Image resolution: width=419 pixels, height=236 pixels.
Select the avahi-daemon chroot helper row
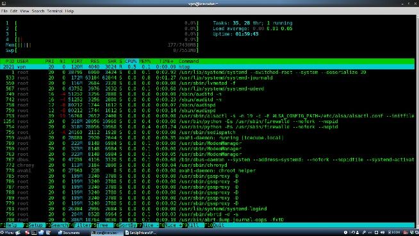(208, 171)
